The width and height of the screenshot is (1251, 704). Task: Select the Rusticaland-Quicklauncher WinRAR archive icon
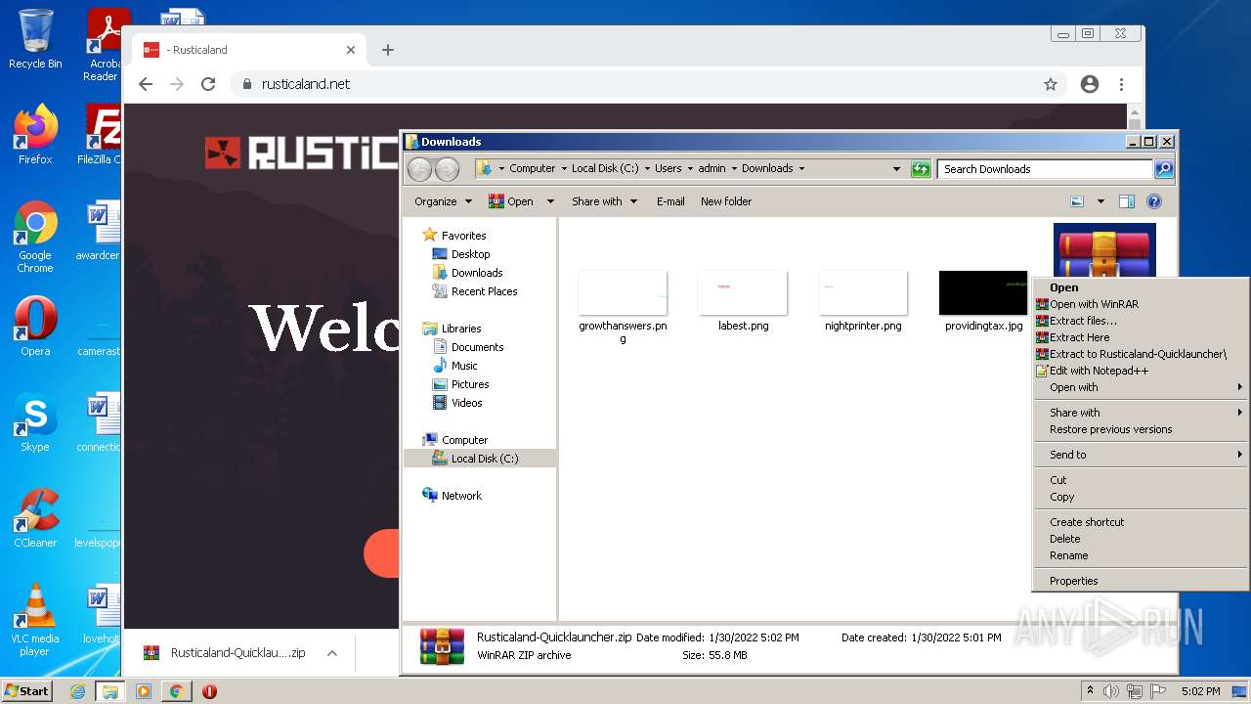1104,249
